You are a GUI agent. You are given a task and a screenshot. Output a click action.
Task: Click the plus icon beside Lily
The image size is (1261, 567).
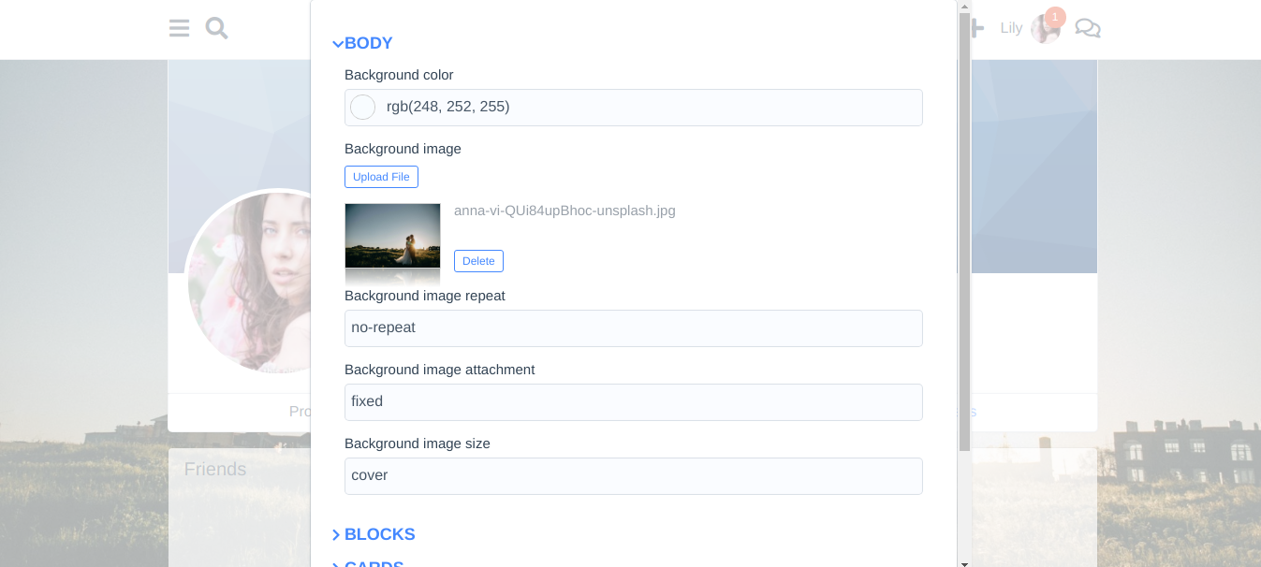click(x=978, y=28)
